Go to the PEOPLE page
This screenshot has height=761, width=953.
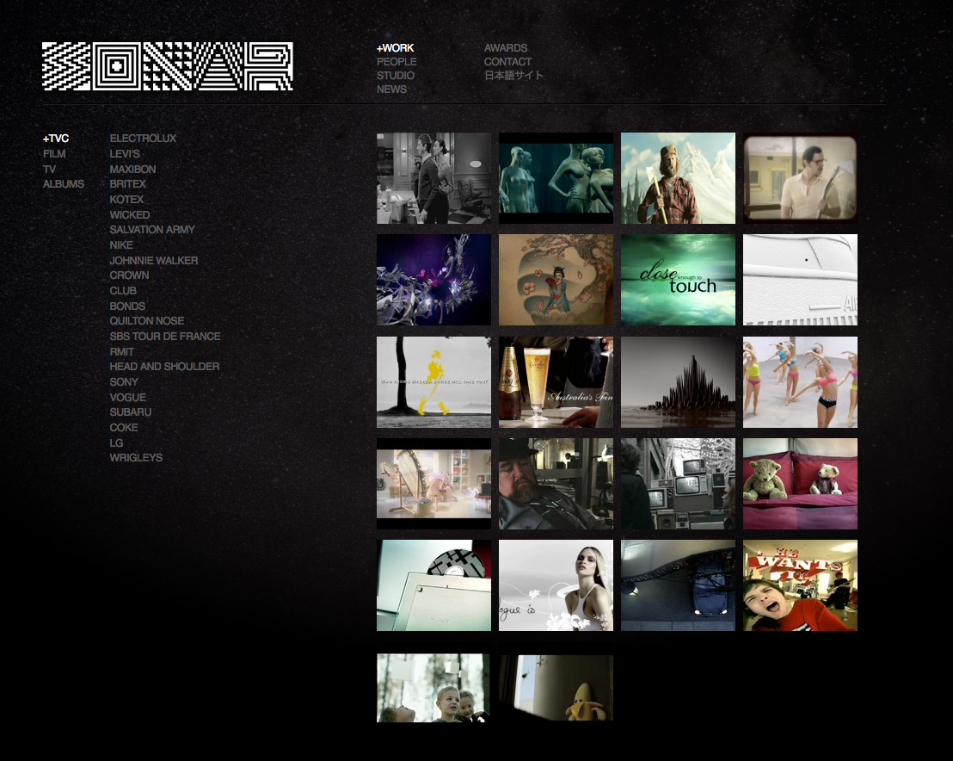point(397,62)
